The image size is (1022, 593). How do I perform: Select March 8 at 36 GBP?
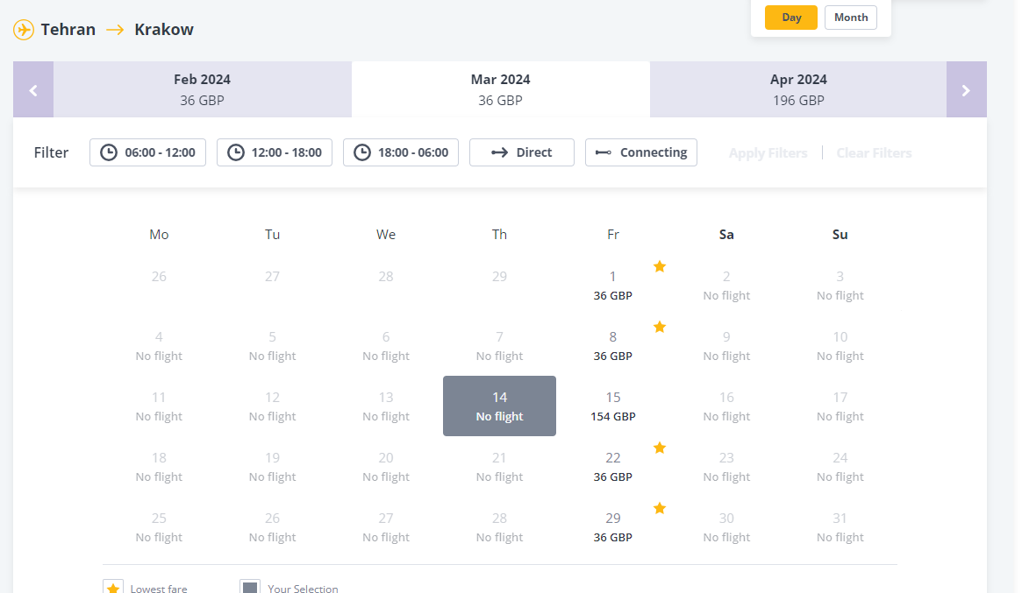click(612, 346)
